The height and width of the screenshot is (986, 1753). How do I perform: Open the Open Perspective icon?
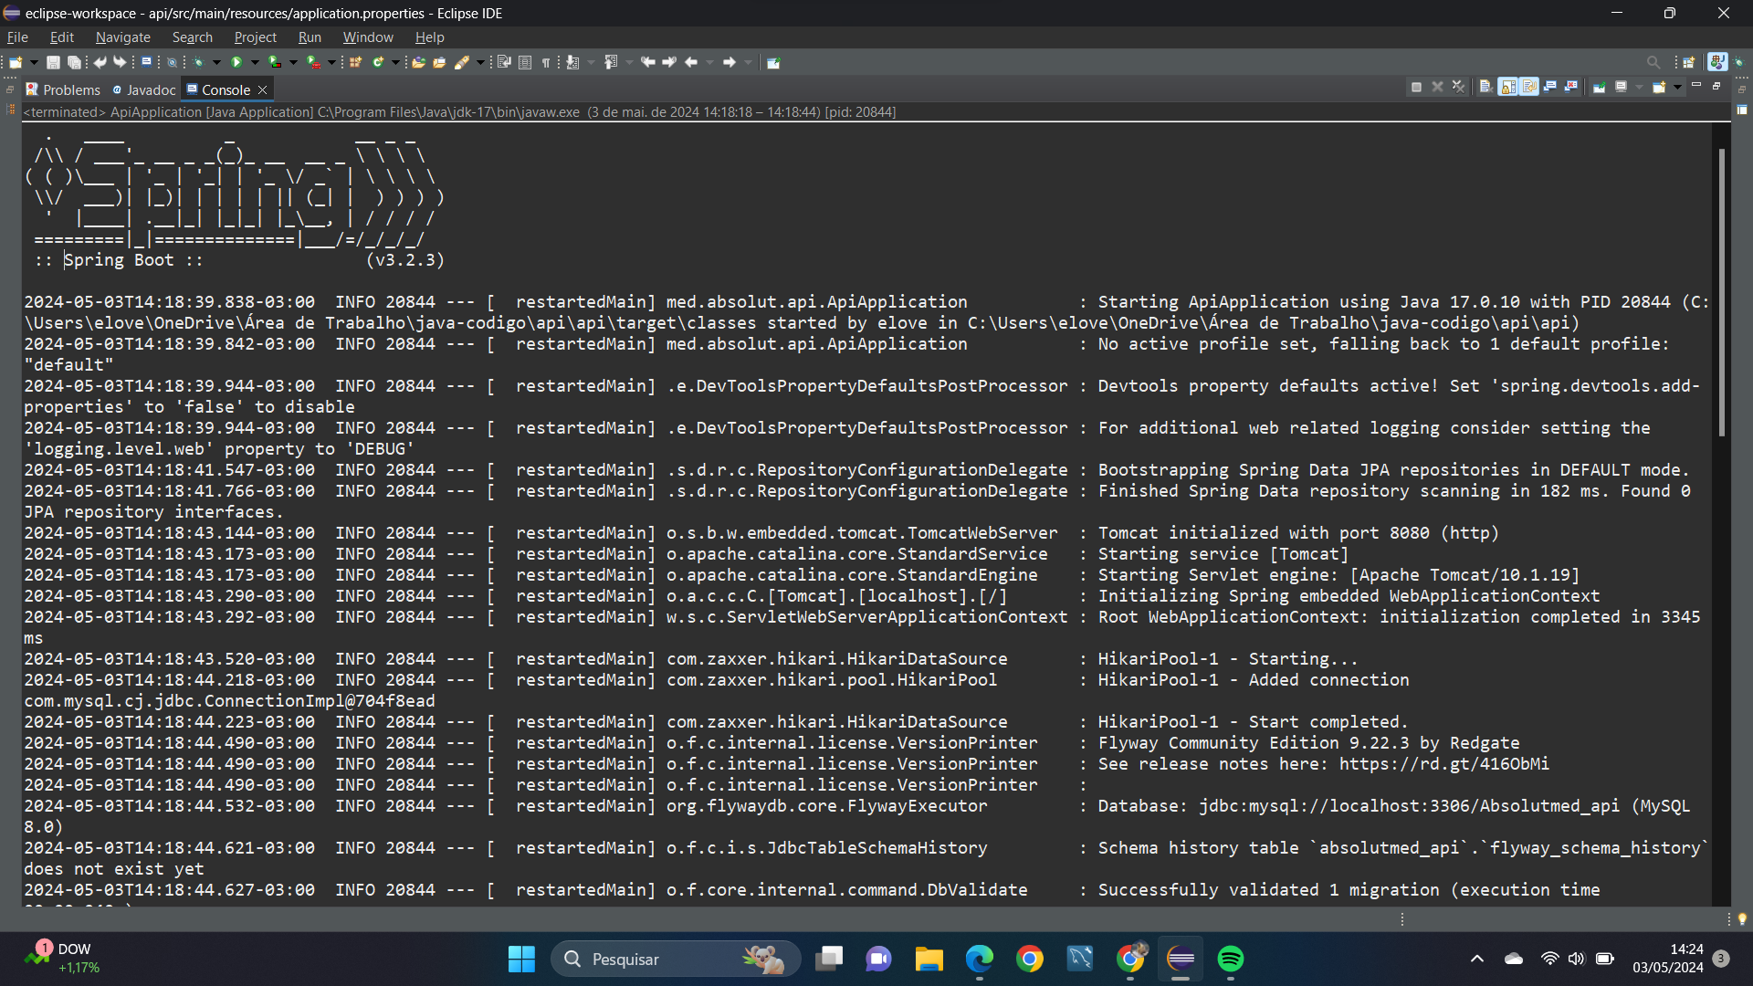[x=1689, y=62]
